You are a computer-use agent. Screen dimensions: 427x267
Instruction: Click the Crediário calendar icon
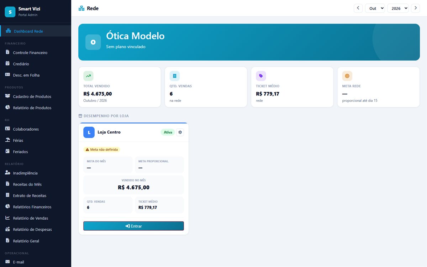coord(7,64)
